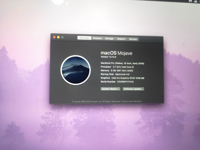Open the Displays tab
200x150 pixels.
coord(97,38)
